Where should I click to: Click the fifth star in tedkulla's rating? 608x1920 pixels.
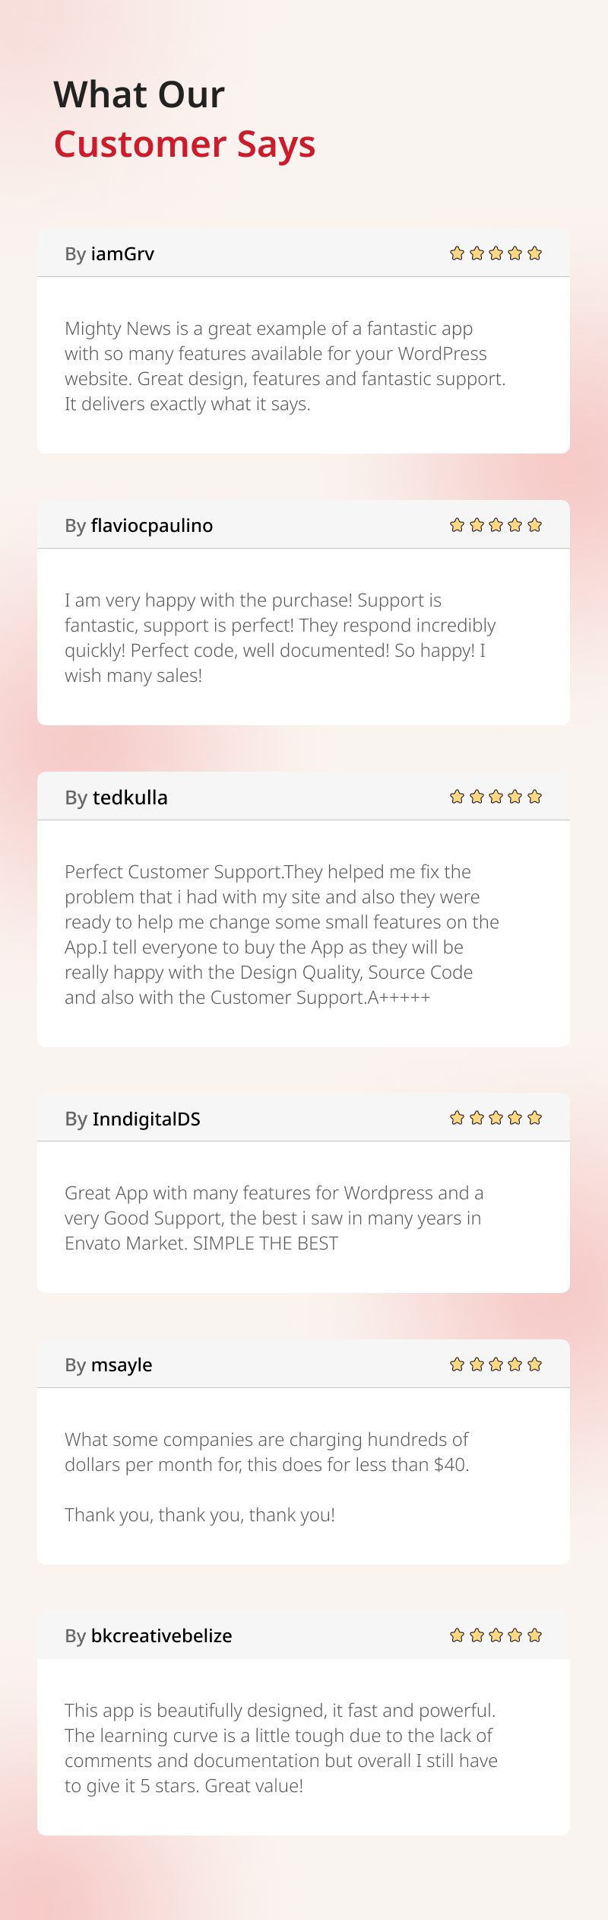(534, 797)
